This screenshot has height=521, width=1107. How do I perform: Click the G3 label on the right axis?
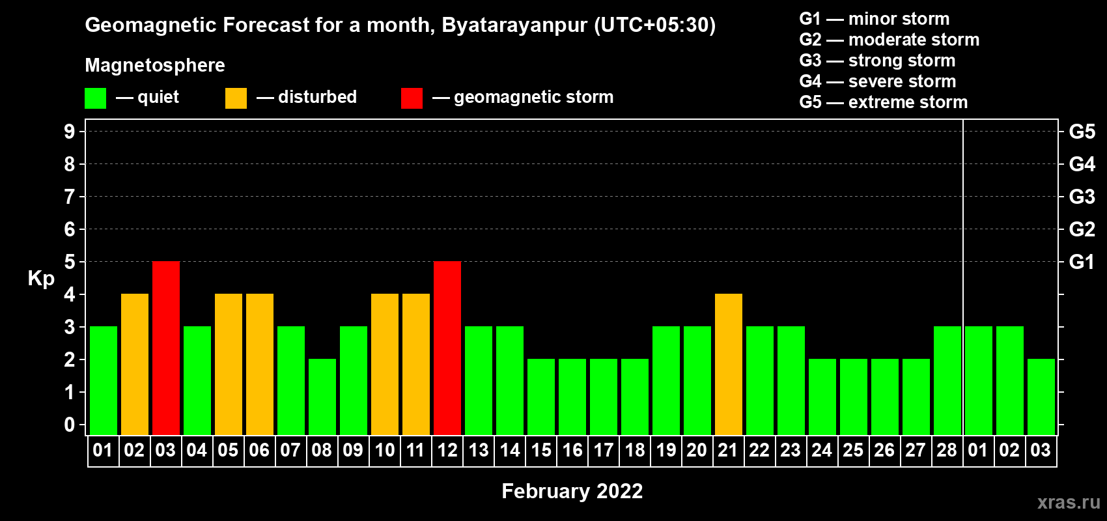click(1082, 197)
